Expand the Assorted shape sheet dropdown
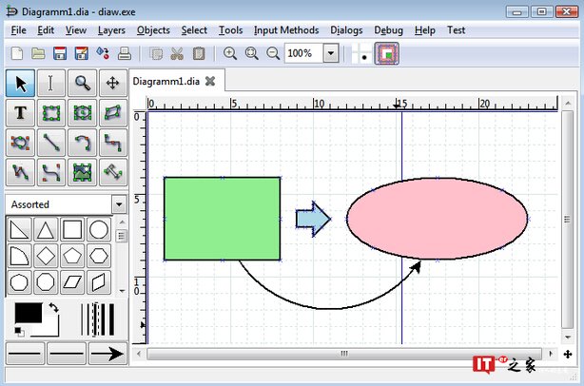The image size is (584, 386). click(118, 204)
